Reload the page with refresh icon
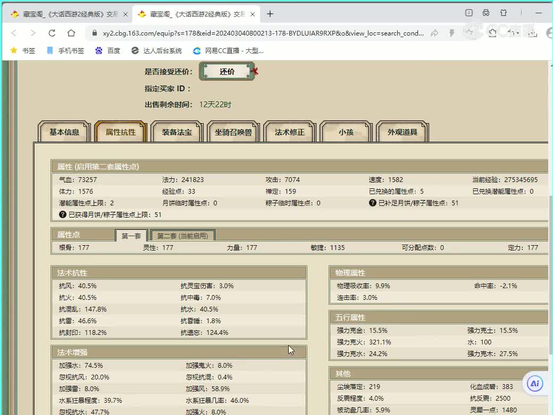Image resolution: width=553 pixels, height=415 pixels. click(52, 33)
